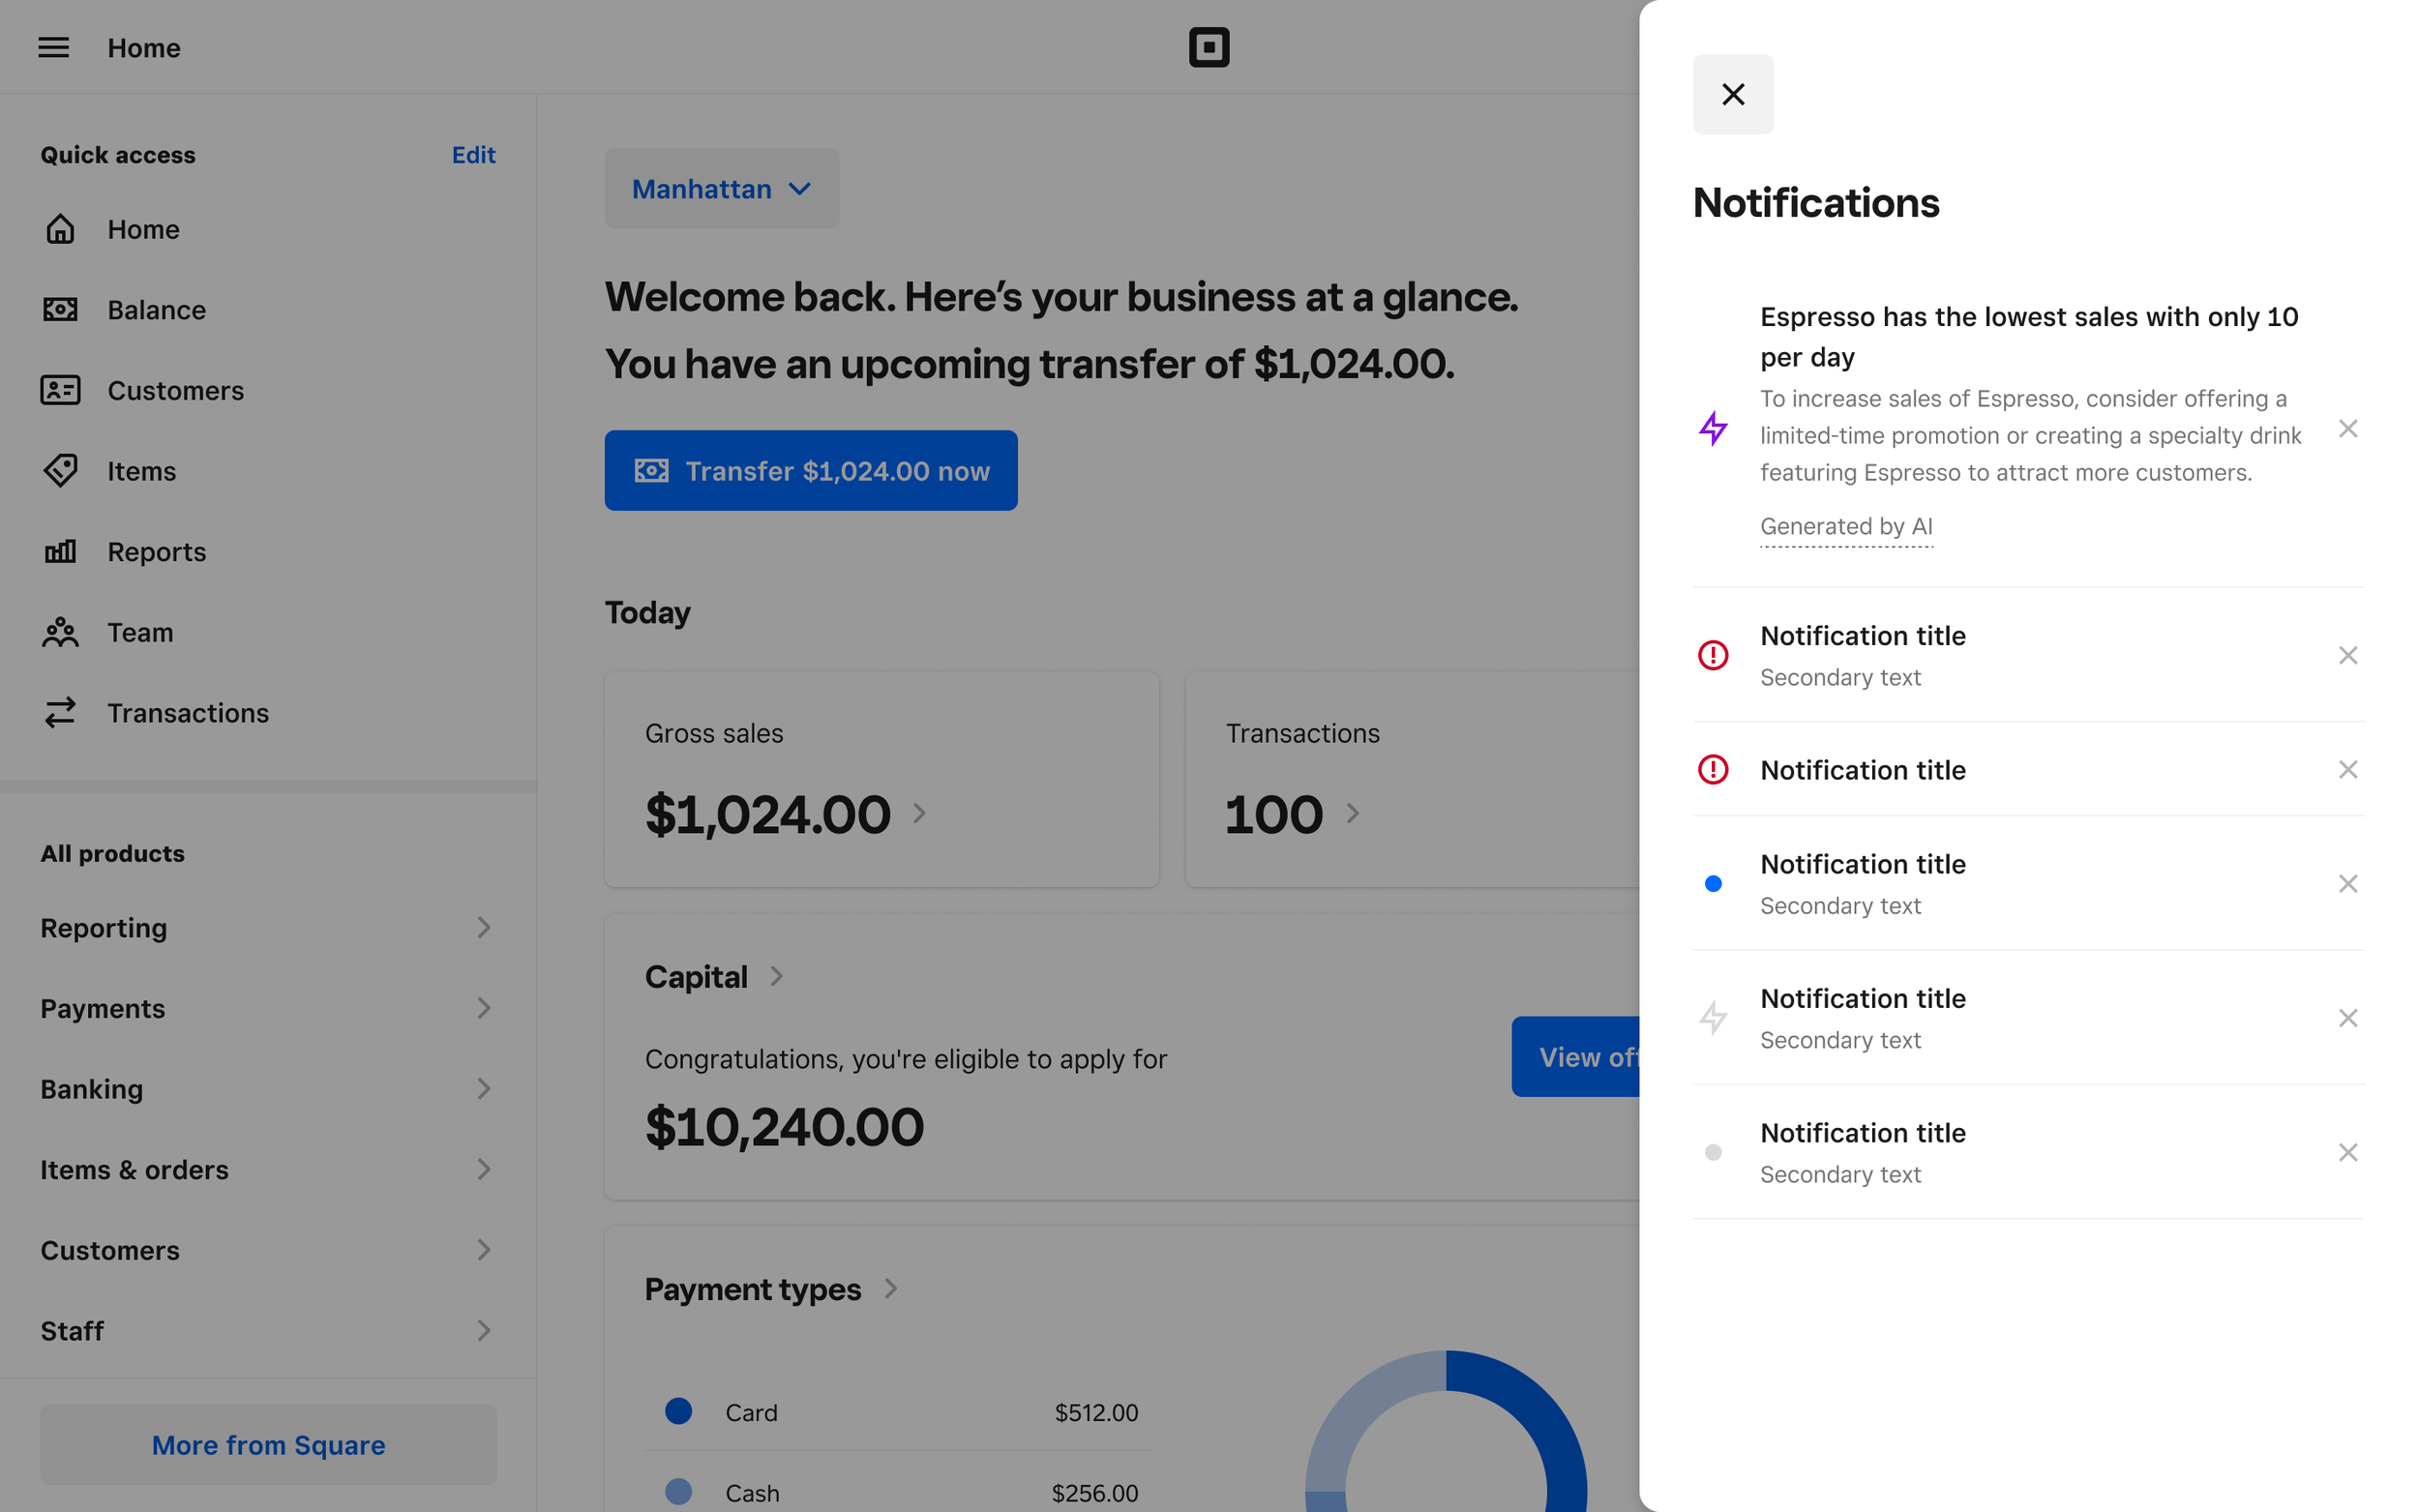
Task: Click the Reports bar chart icon
Action: click(x=60, y=552)
